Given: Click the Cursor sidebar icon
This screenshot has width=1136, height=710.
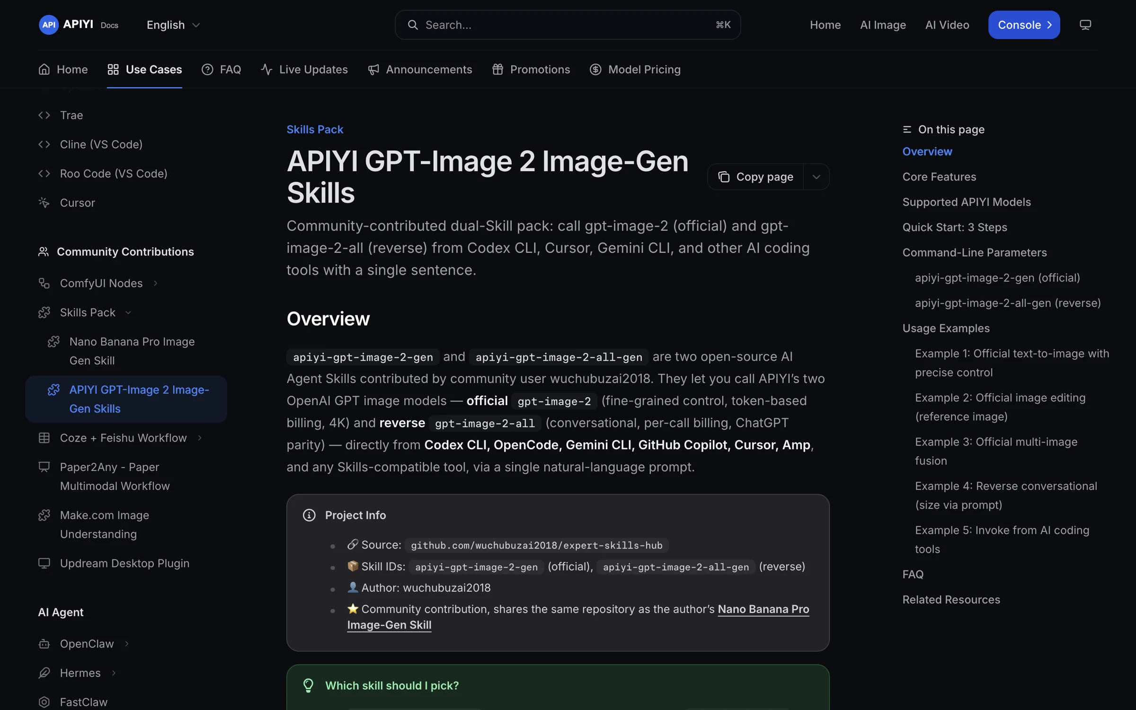Looking at the screenshot, I should [44, 203].
